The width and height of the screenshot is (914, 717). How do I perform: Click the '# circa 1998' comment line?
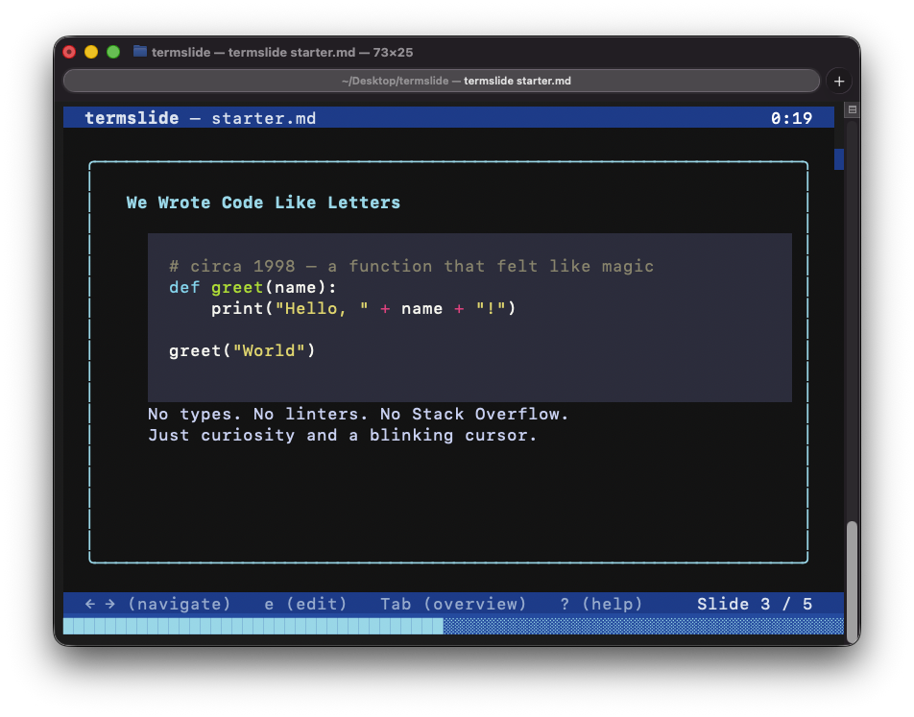(x=411, y=267)
